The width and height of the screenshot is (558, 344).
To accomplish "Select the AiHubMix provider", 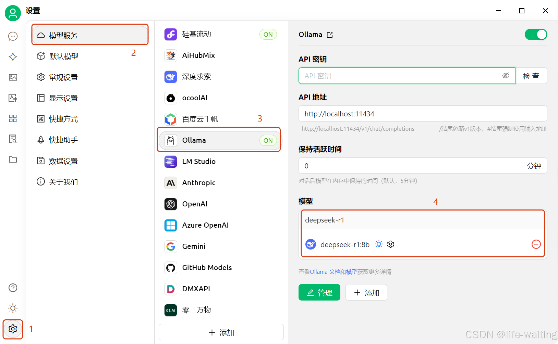I will 221,55.
